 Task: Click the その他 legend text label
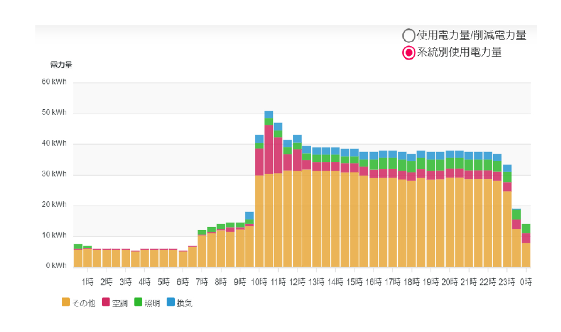click(84, 303)
